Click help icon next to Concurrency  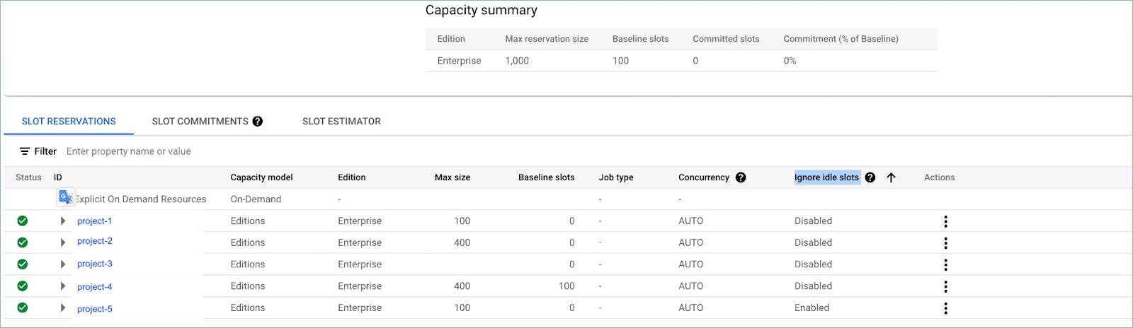pos(741,177)
